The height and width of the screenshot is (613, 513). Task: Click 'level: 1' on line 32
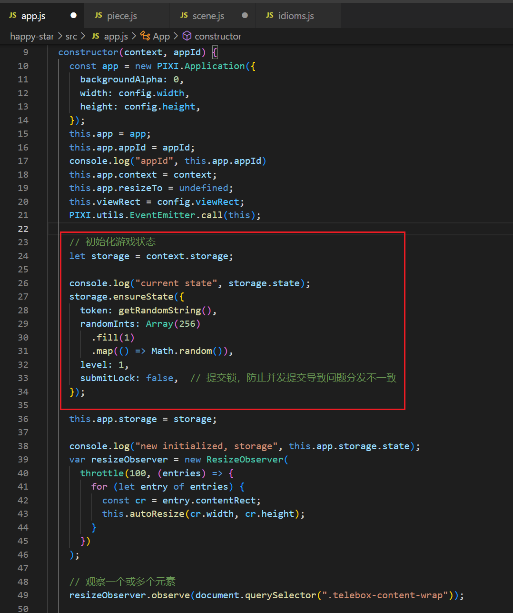(102, 365)
